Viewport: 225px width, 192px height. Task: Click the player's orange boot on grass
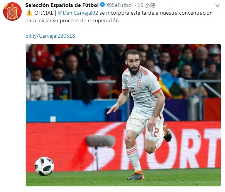(x=136, y=175)
